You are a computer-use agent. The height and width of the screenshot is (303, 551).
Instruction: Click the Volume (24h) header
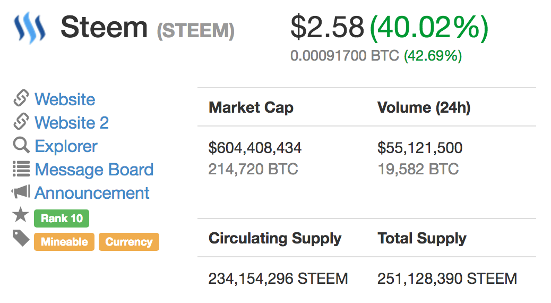[x=424, y=108]
